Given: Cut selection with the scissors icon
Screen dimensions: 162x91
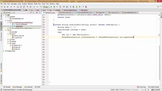Looking at the screenshot, I should tap(18, 7).
